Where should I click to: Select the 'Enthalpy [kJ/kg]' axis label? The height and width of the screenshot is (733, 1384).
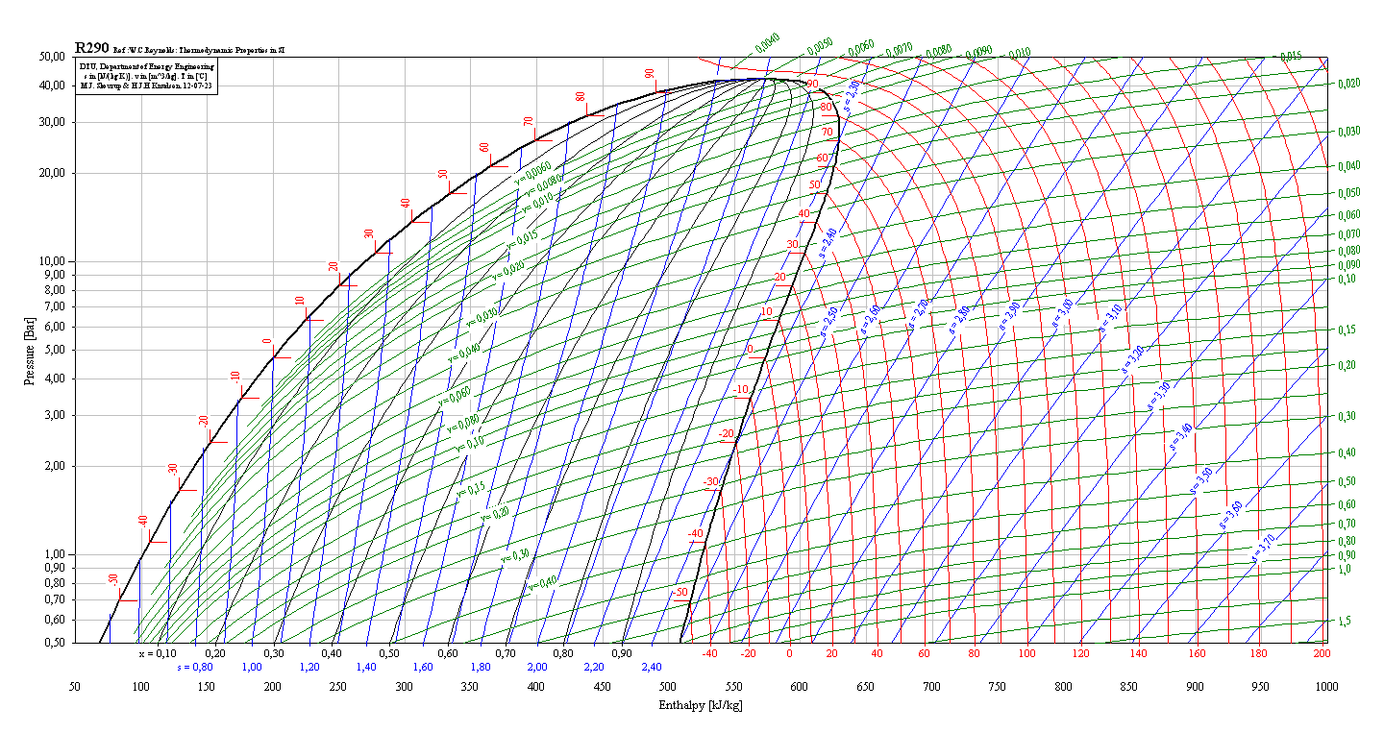tap(701, 706)
